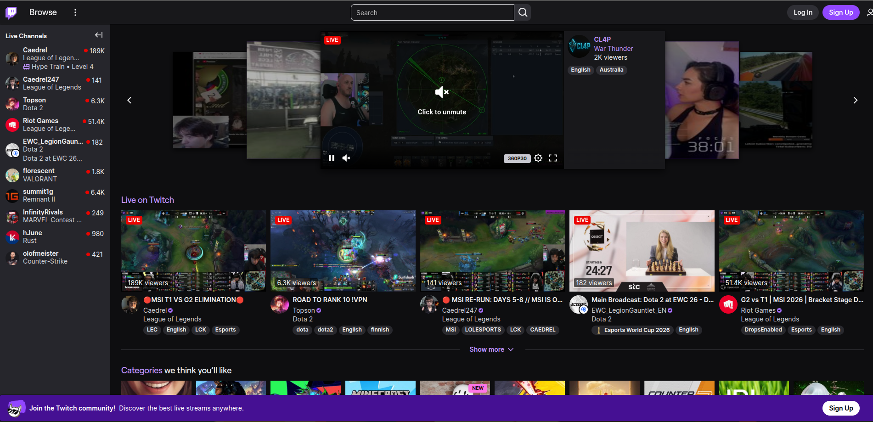
Task: Click Riot Games avatar under stream card
Action: [x=728, y=305]
